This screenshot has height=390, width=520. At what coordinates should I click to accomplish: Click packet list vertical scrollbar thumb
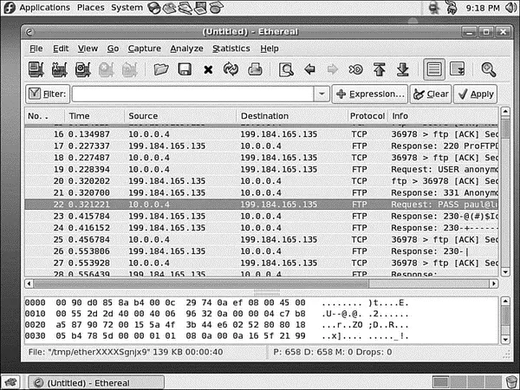[505, 129]
